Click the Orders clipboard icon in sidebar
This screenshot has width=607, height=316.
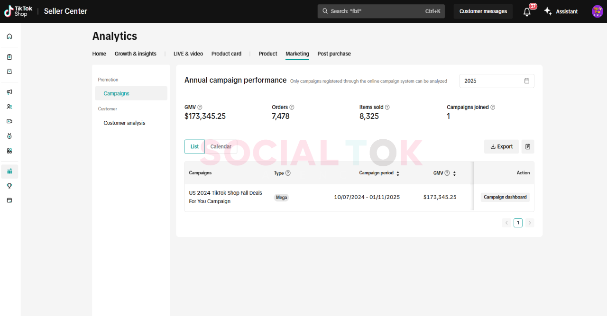coord(9,57)
